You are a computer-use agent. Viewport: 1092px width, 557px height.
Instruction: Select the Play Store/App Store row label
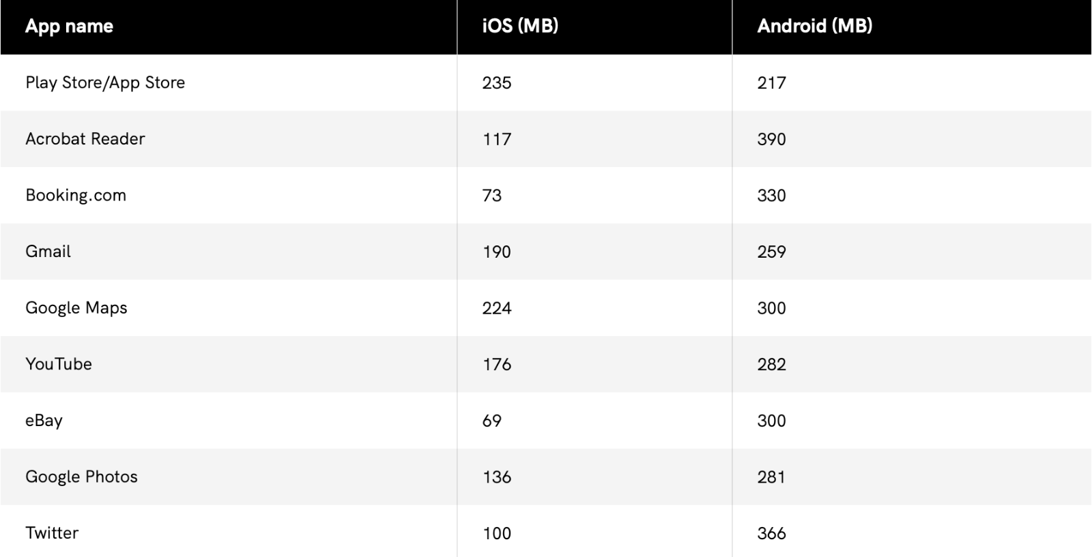[x=105, y=82]
